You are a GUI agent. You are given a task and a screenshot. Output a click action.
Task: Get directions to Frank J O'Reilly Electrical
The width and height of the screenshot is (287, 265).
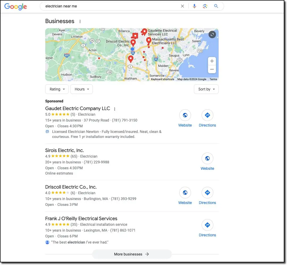(207, 228)
